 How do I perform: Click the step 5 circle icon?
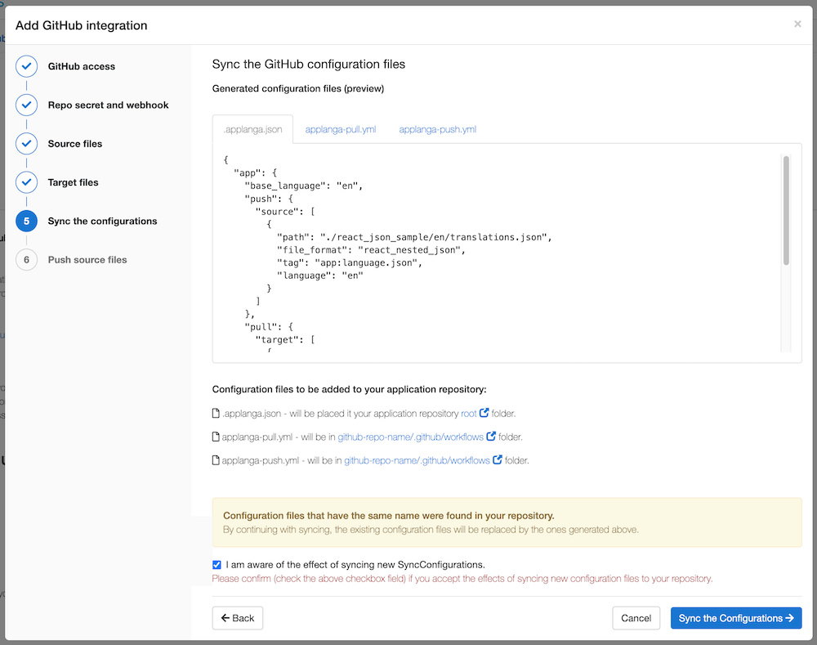(x=26, y=222)
